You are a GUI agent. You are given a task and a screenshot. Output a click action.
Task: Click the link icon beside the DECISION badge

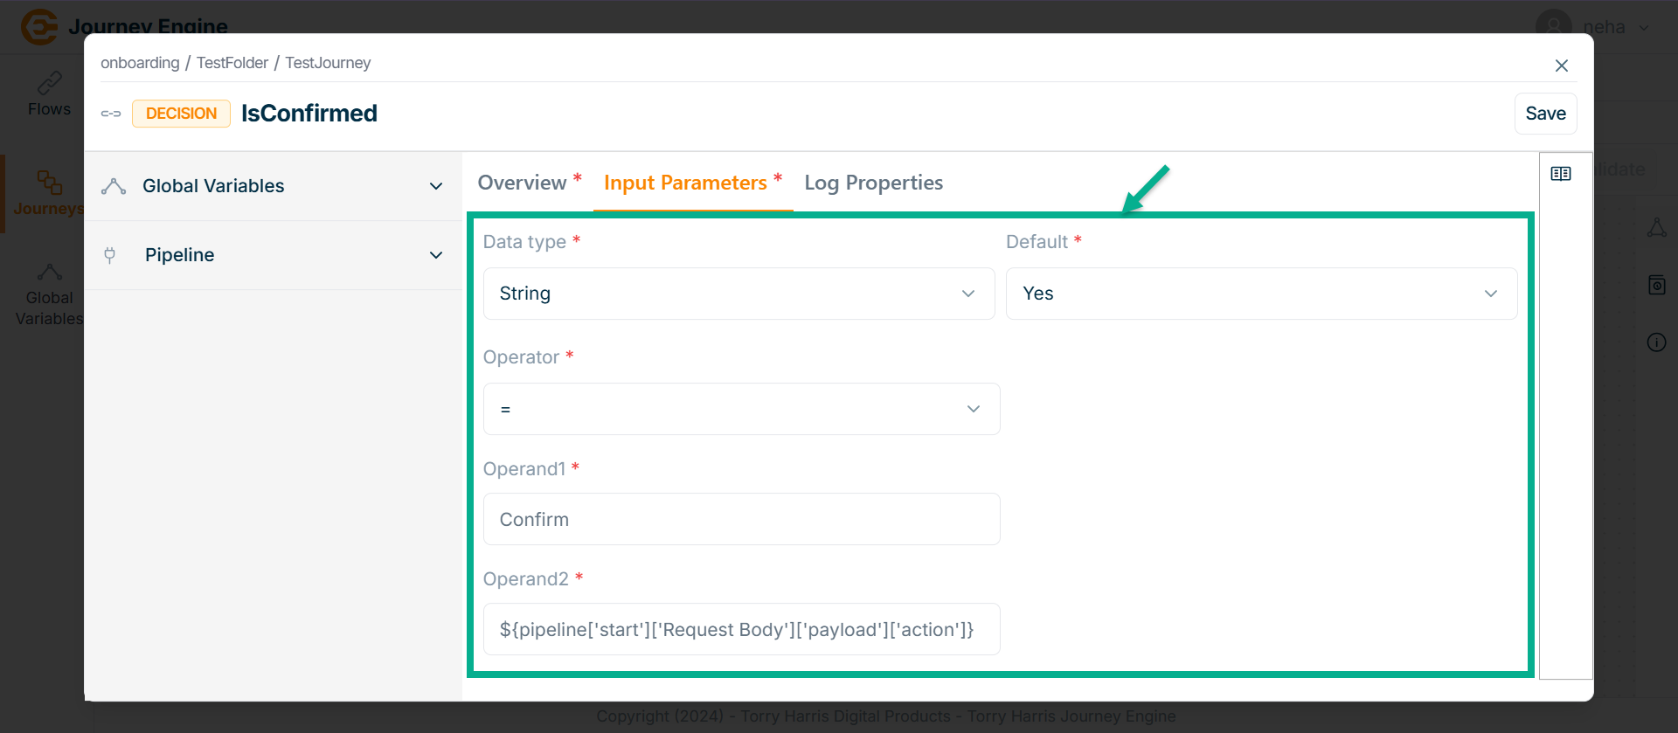click(111, 114)
